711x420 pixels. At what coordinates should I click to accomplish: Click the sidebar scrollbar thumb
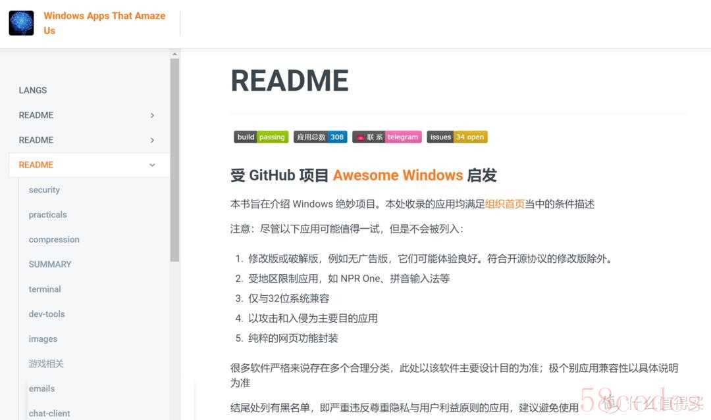(x=174, y=160)
